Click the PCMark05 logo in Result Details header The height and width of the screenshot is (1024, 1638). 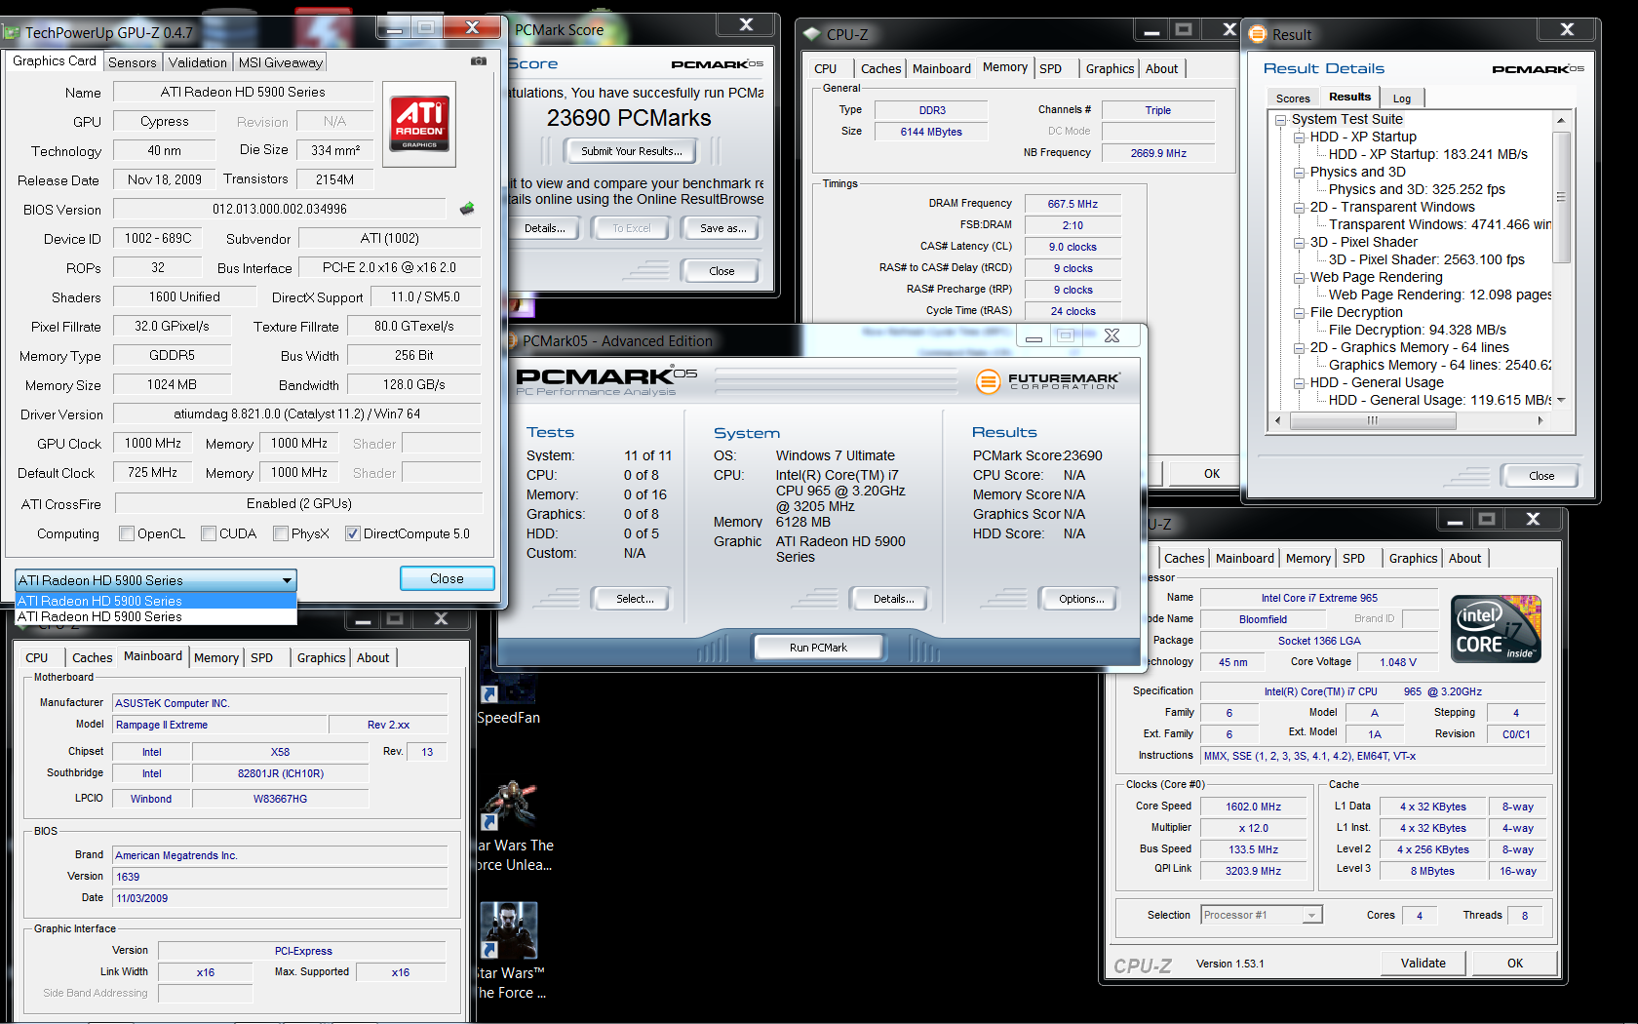(x=1538, y=68)
